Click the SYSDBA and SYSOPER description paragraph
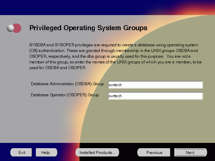This screenshot has width=215, height=161. point(116,56)
